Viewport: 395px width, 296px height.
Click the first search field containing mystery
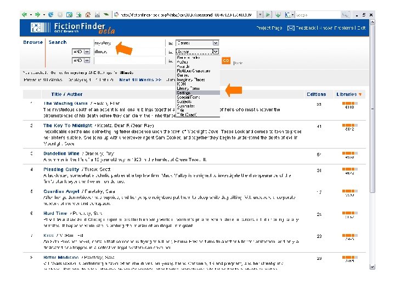tap(129, 43)
